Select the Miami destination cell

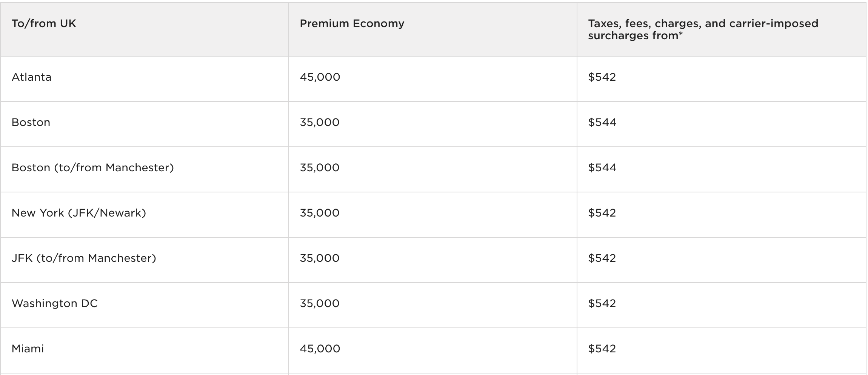pos(28,349)
